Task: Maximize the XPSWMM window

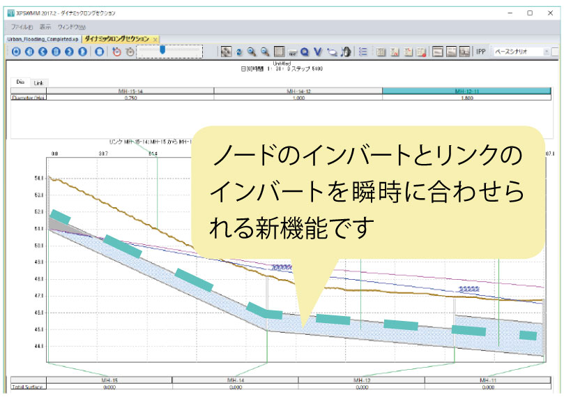Action: click(530, 13)
